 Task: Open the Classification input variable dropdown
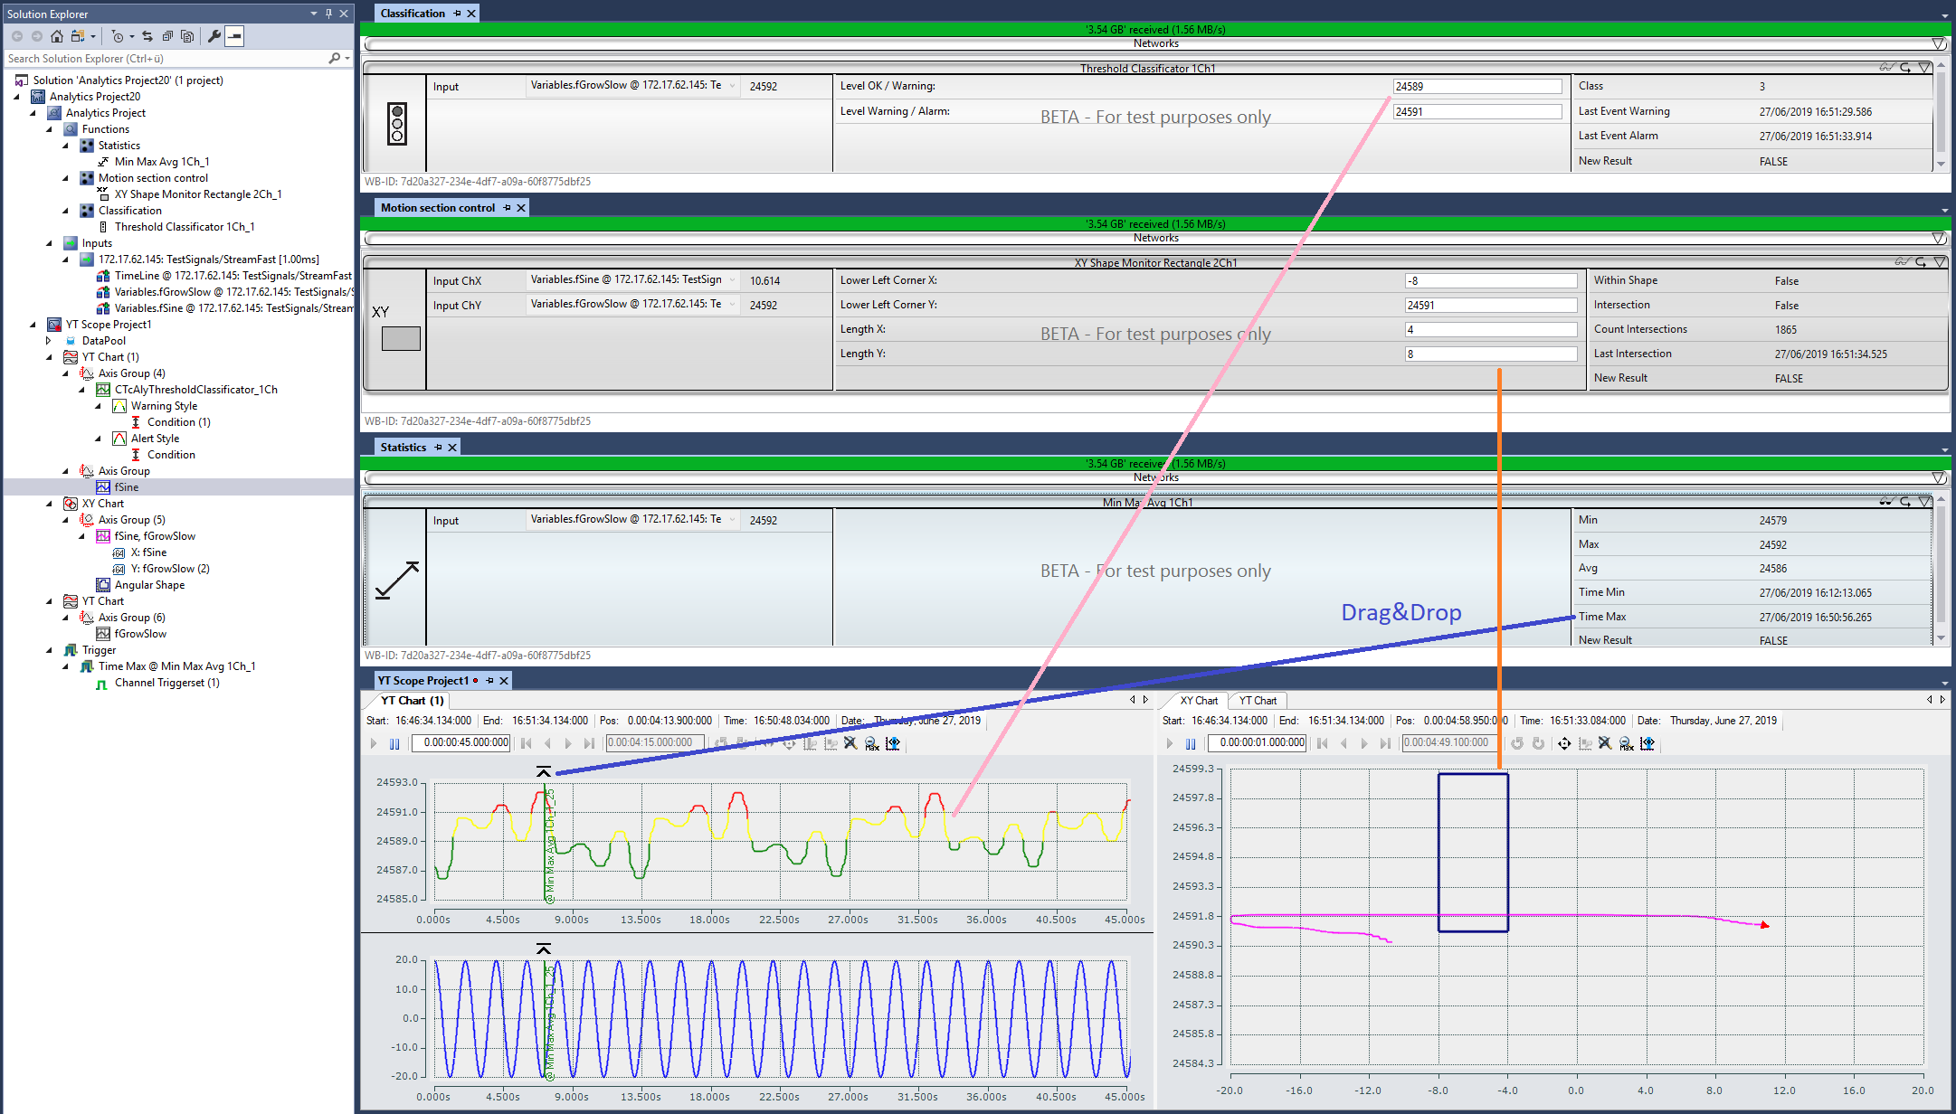click(732, 86)
